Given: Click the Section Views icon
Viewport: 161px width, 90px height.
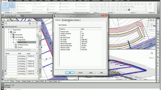Looking at the screenshot, I should (x=76, y=10).
